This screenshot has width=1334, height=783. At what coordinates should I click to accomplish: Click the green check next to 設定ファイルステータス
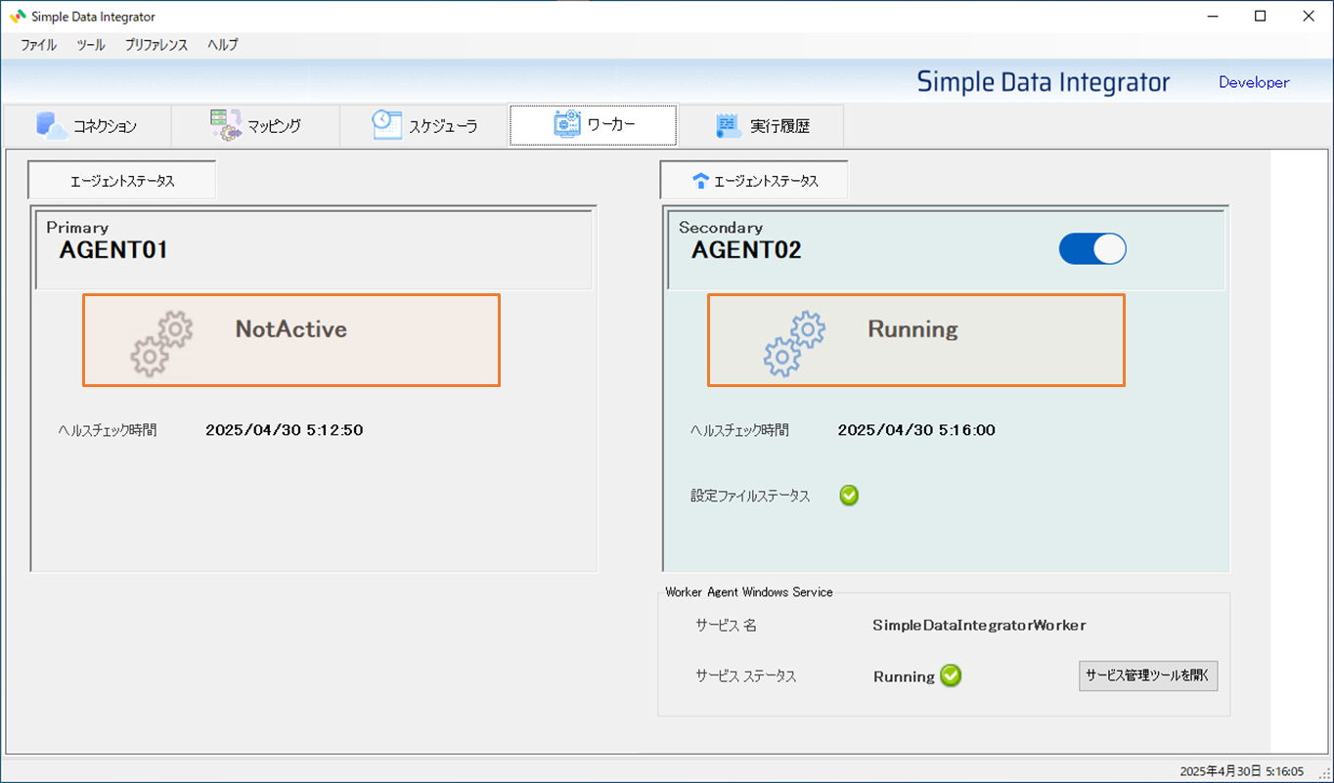tap(849, 496)
